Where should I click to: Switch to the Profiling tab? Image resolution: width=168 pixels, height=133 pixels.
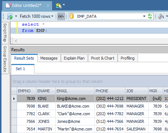(127, 58)
